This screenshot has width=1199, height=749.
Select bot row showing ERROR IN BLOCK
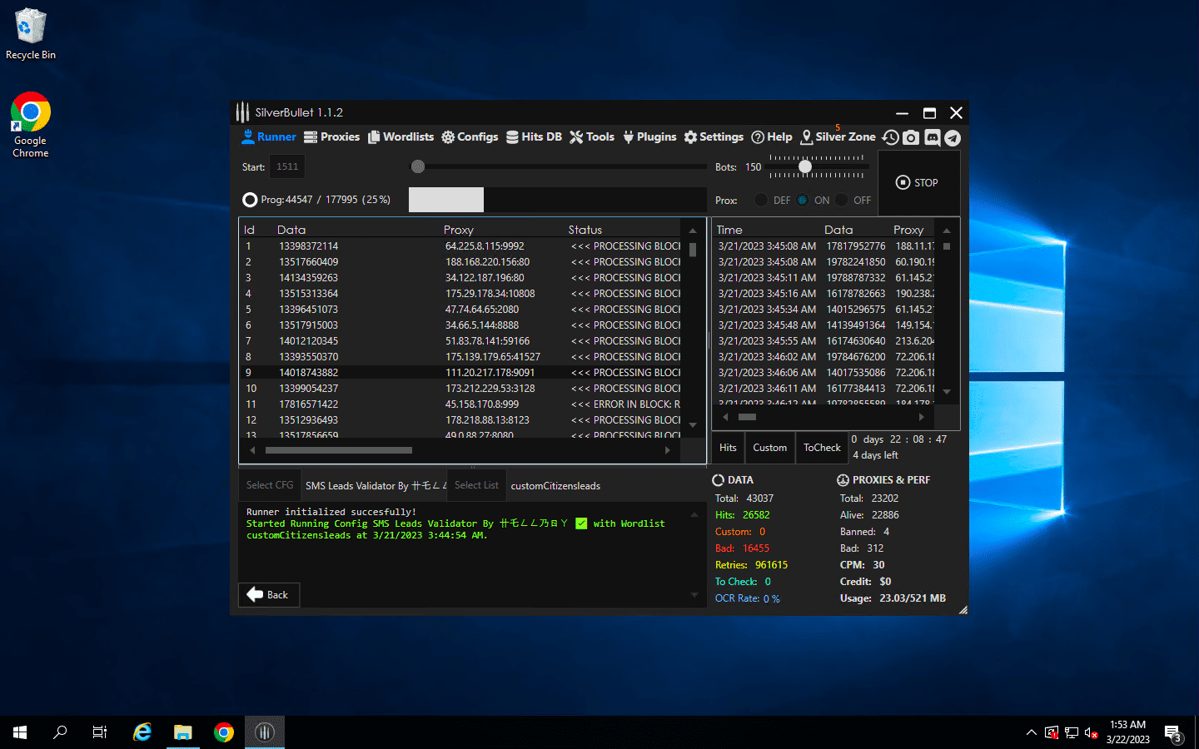460,404
